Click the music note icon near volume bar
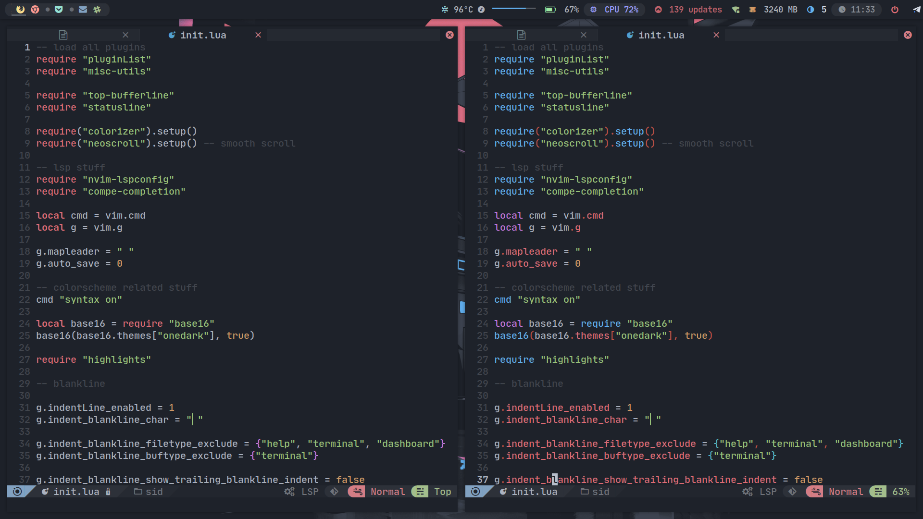Image resolution: width=923 pixels, height=519 pixels. 481,9
